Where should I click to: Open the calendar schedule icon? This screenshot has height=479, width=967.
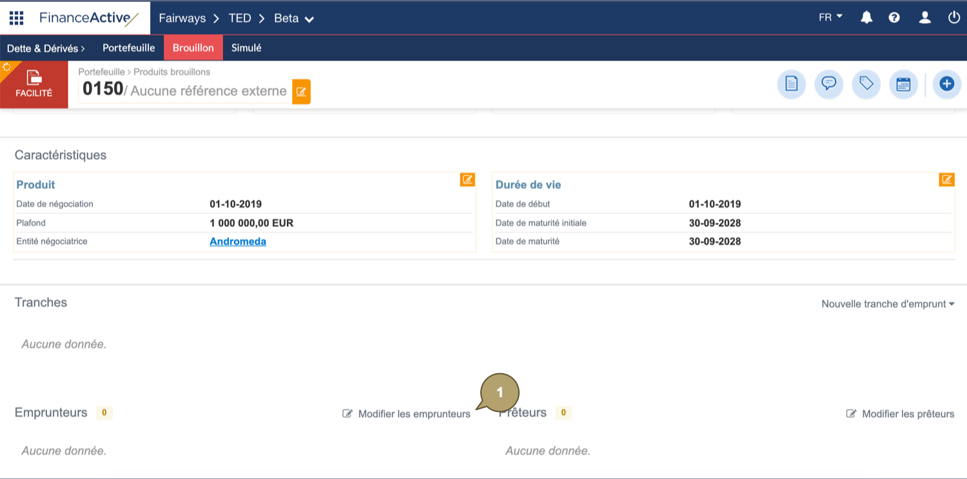point(903,84)
